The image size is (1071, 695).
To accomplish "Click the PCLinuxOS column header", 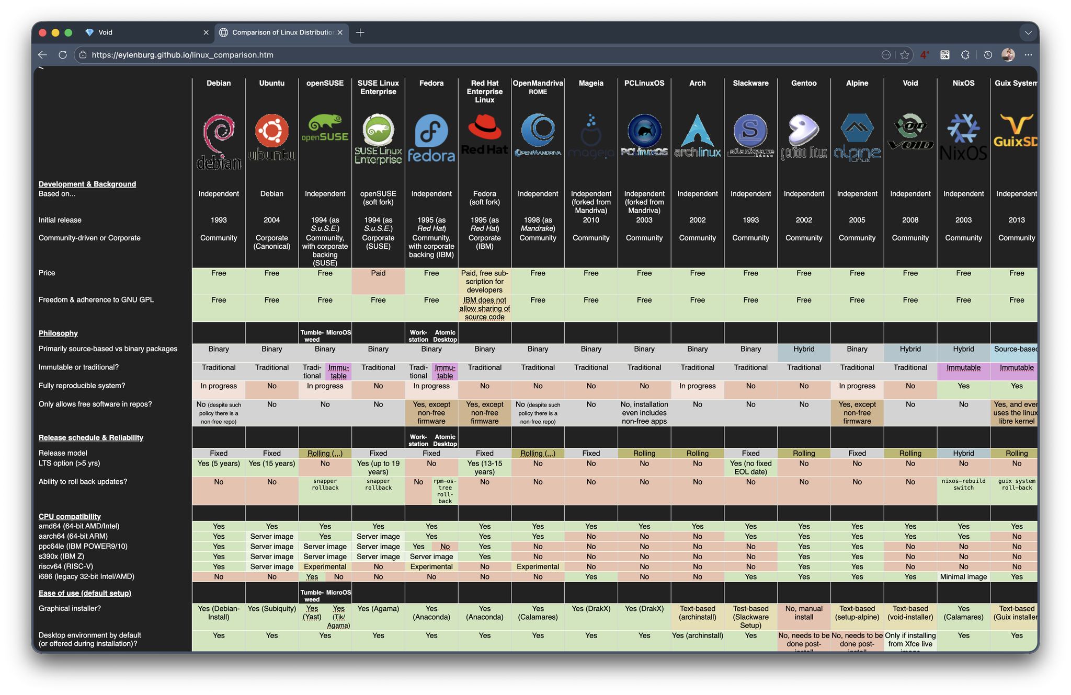I will tap(644, 83).
